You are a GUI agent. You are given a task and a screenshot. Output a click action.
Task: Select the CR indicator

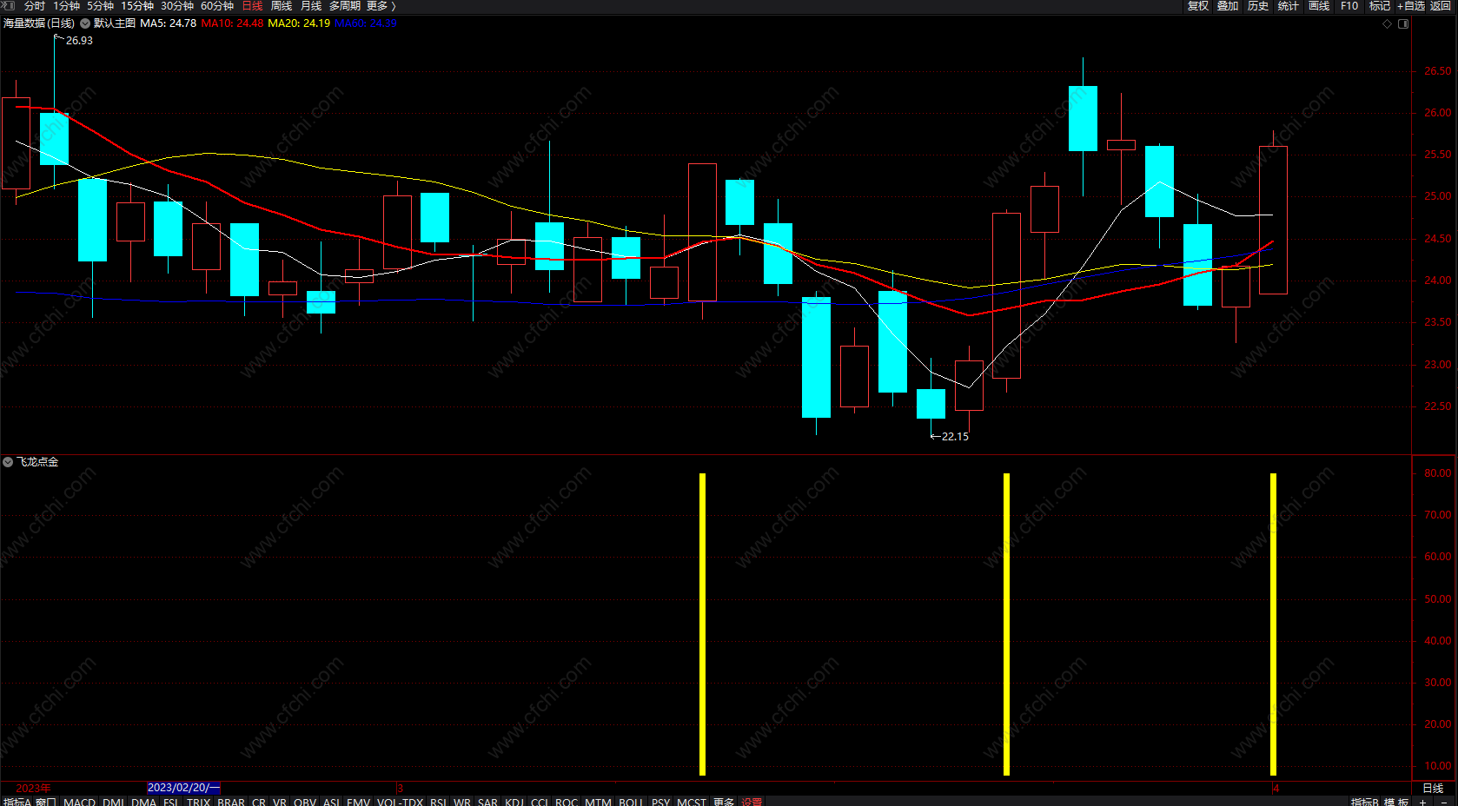point(259,802)
